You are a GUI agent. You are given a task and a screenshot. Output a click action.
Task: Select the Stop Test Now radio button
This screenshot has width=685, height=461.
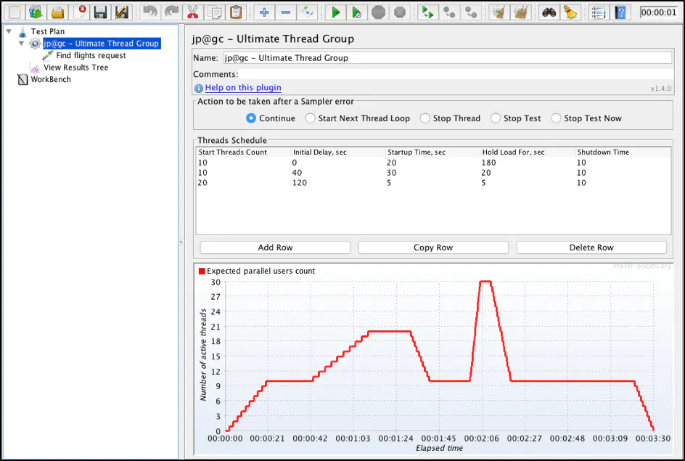click(556, 118)
